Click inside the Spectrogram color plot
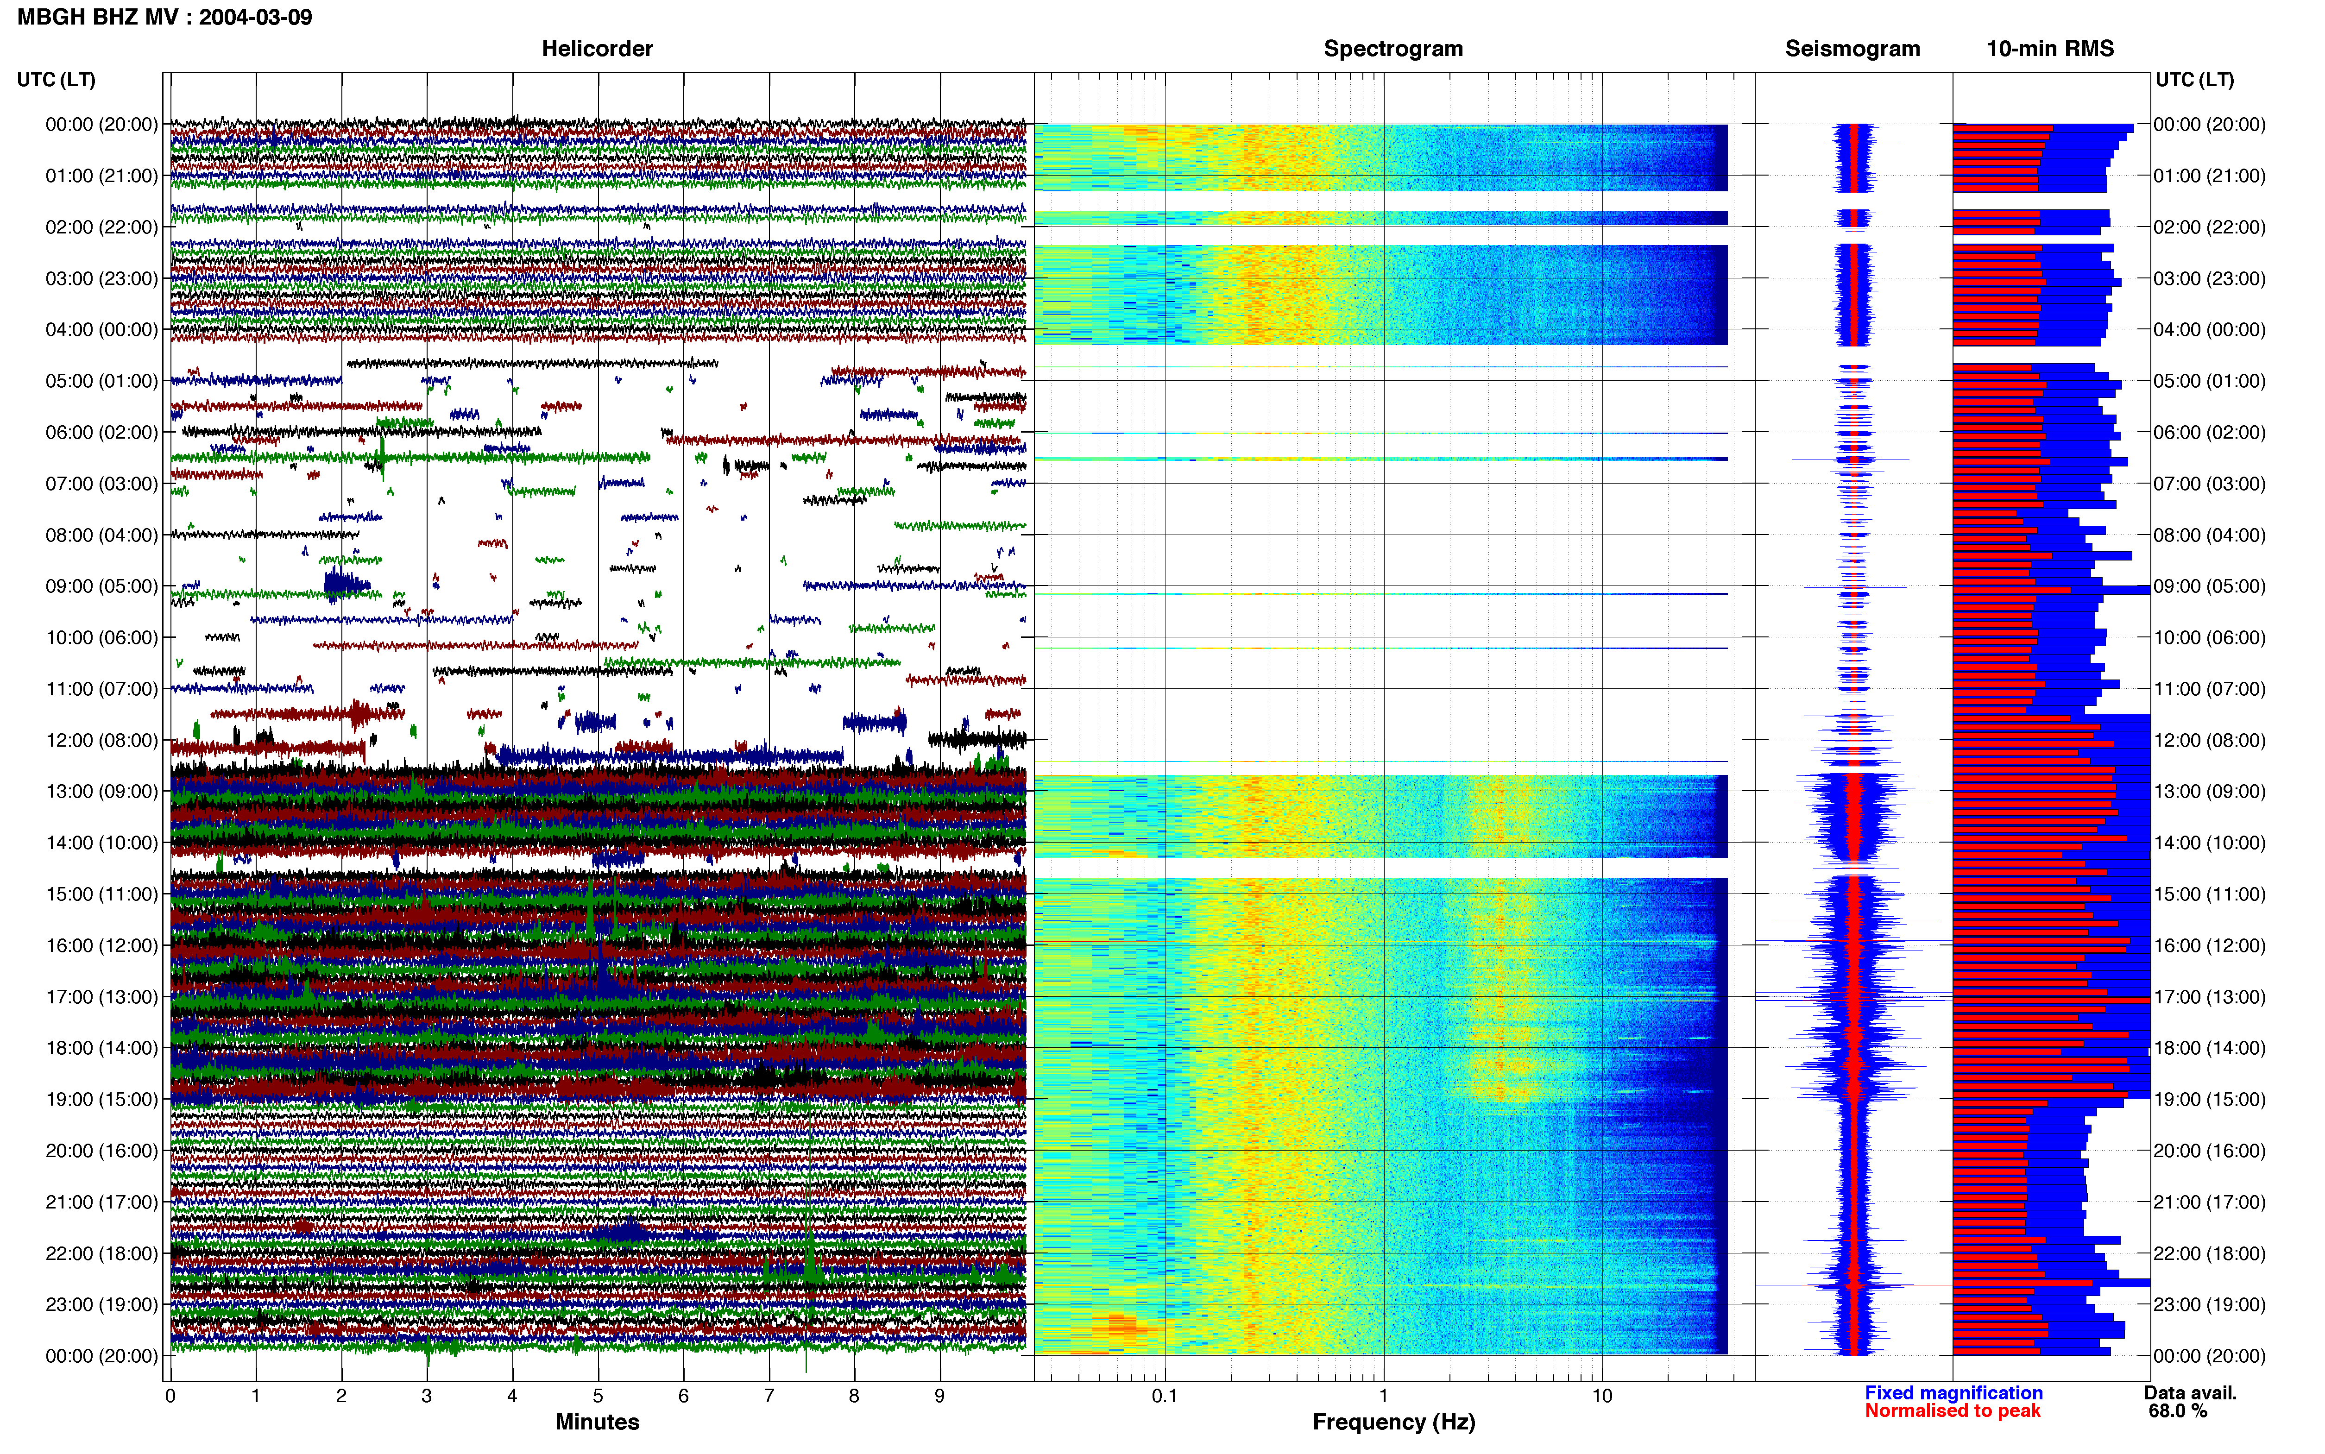This screenshot has height=1454, width=2325. [1394, 727]
